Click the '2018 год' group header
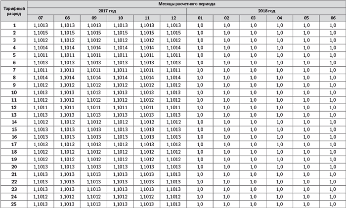346x208 pixels. click(x=266, y=10)
